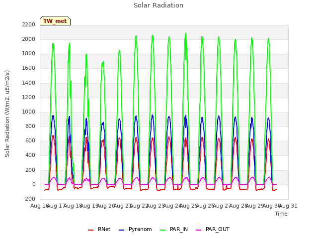Viewport: 318px width, 239px height.
Task: Click the 400 y-axis tick label
Action: point(30,155)
